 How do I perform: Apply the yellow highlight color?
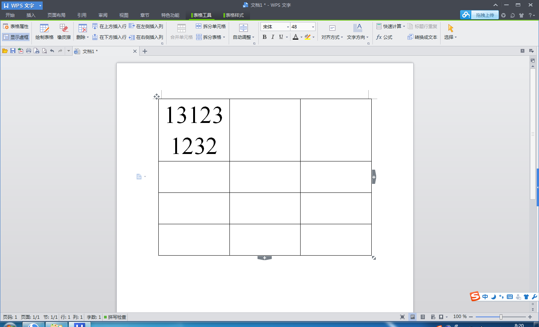[307, 37]
